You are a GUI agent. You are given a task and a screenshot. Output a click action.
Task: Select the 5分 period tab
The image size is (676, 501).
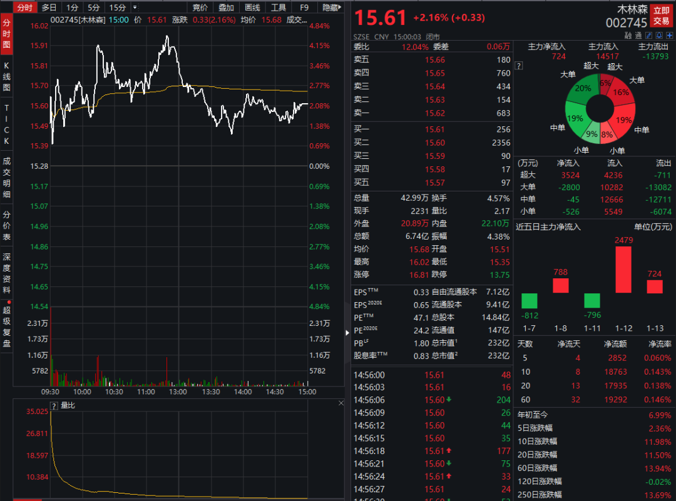pos(93,8)
